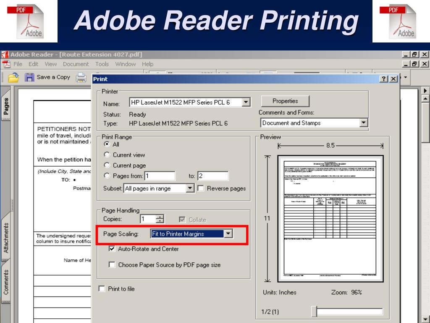This screenshot has height=323, width=430.
Task: Select the Current view radio button
Action: (x=107, y=155)
